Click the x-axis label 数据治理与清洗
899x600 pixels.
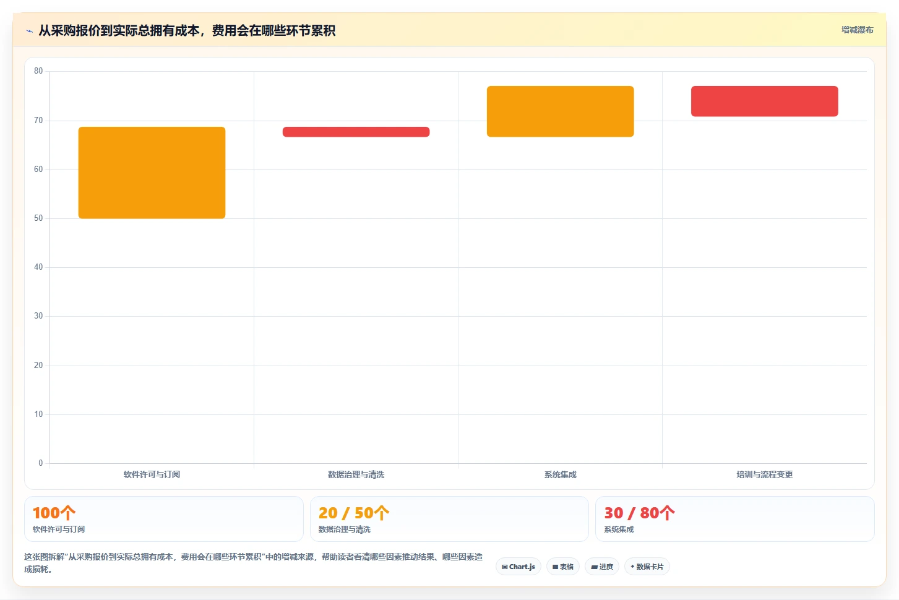click(356, 474)
